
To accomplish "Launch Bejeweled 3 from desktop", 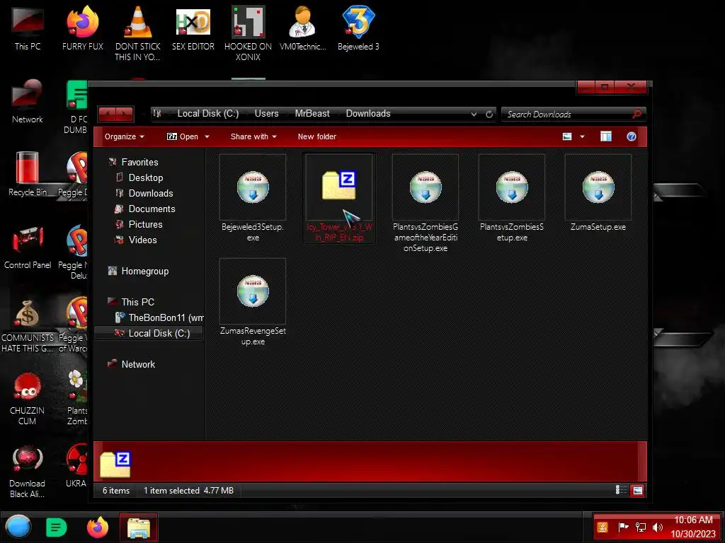I will [x=358, y=29].
